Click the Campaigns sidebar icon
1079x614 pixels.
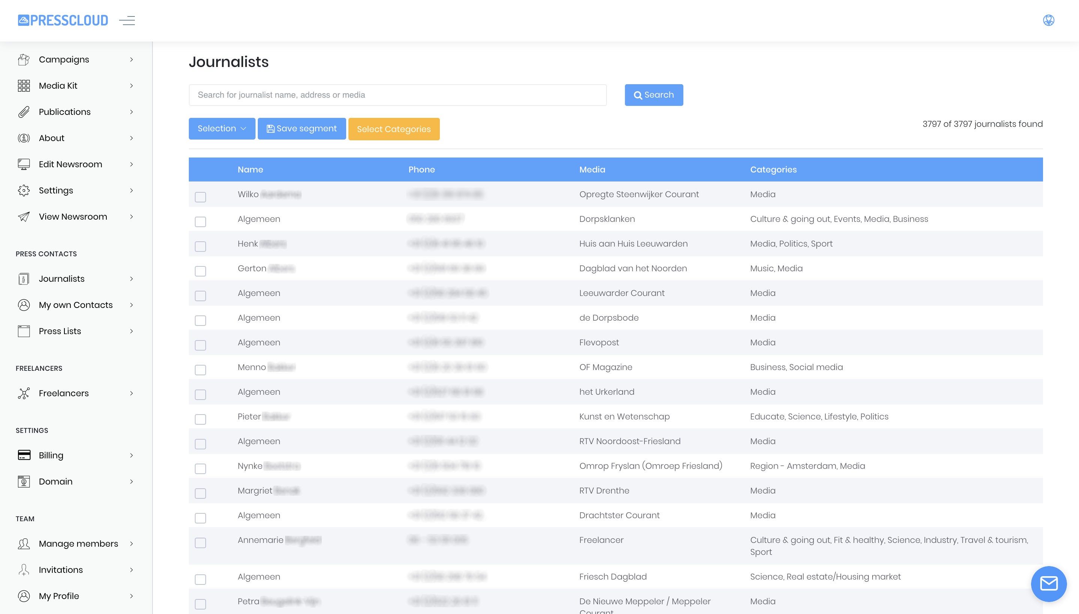(x=24, y=59)
